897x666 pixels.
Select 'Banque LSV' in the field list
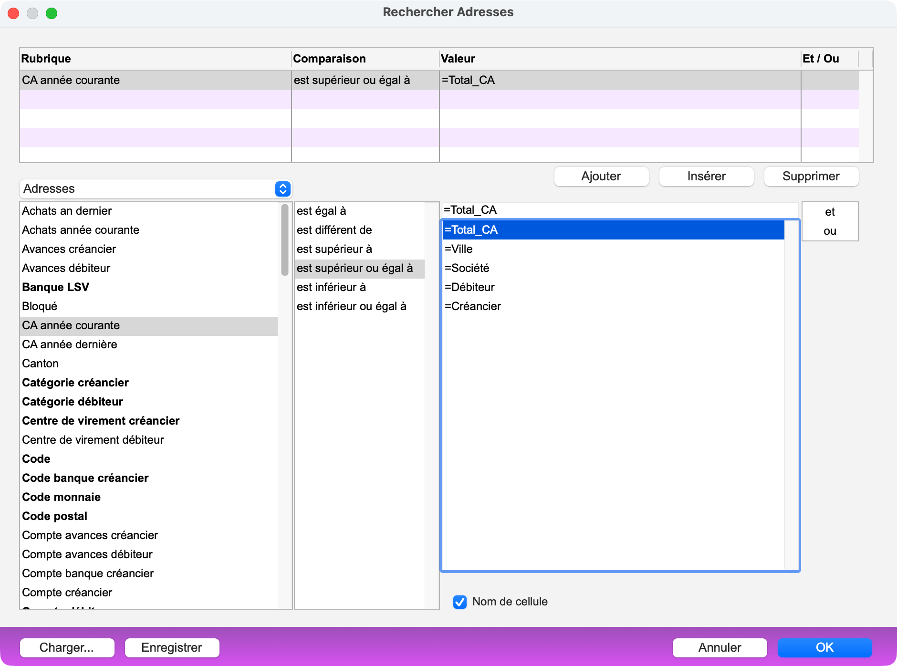click(x=56, y=287)
